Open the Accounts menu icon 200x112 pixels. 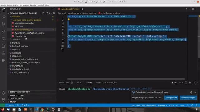[x=3, y=93]
